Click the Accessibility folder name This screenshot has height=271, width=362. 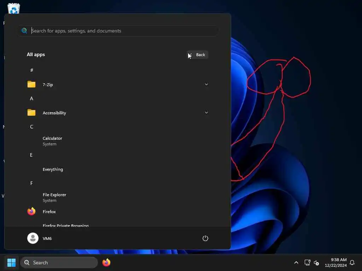point(54,113)
